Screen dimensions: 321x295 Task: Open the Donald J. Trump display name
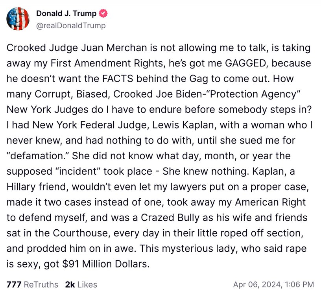(x=67, y=14)
